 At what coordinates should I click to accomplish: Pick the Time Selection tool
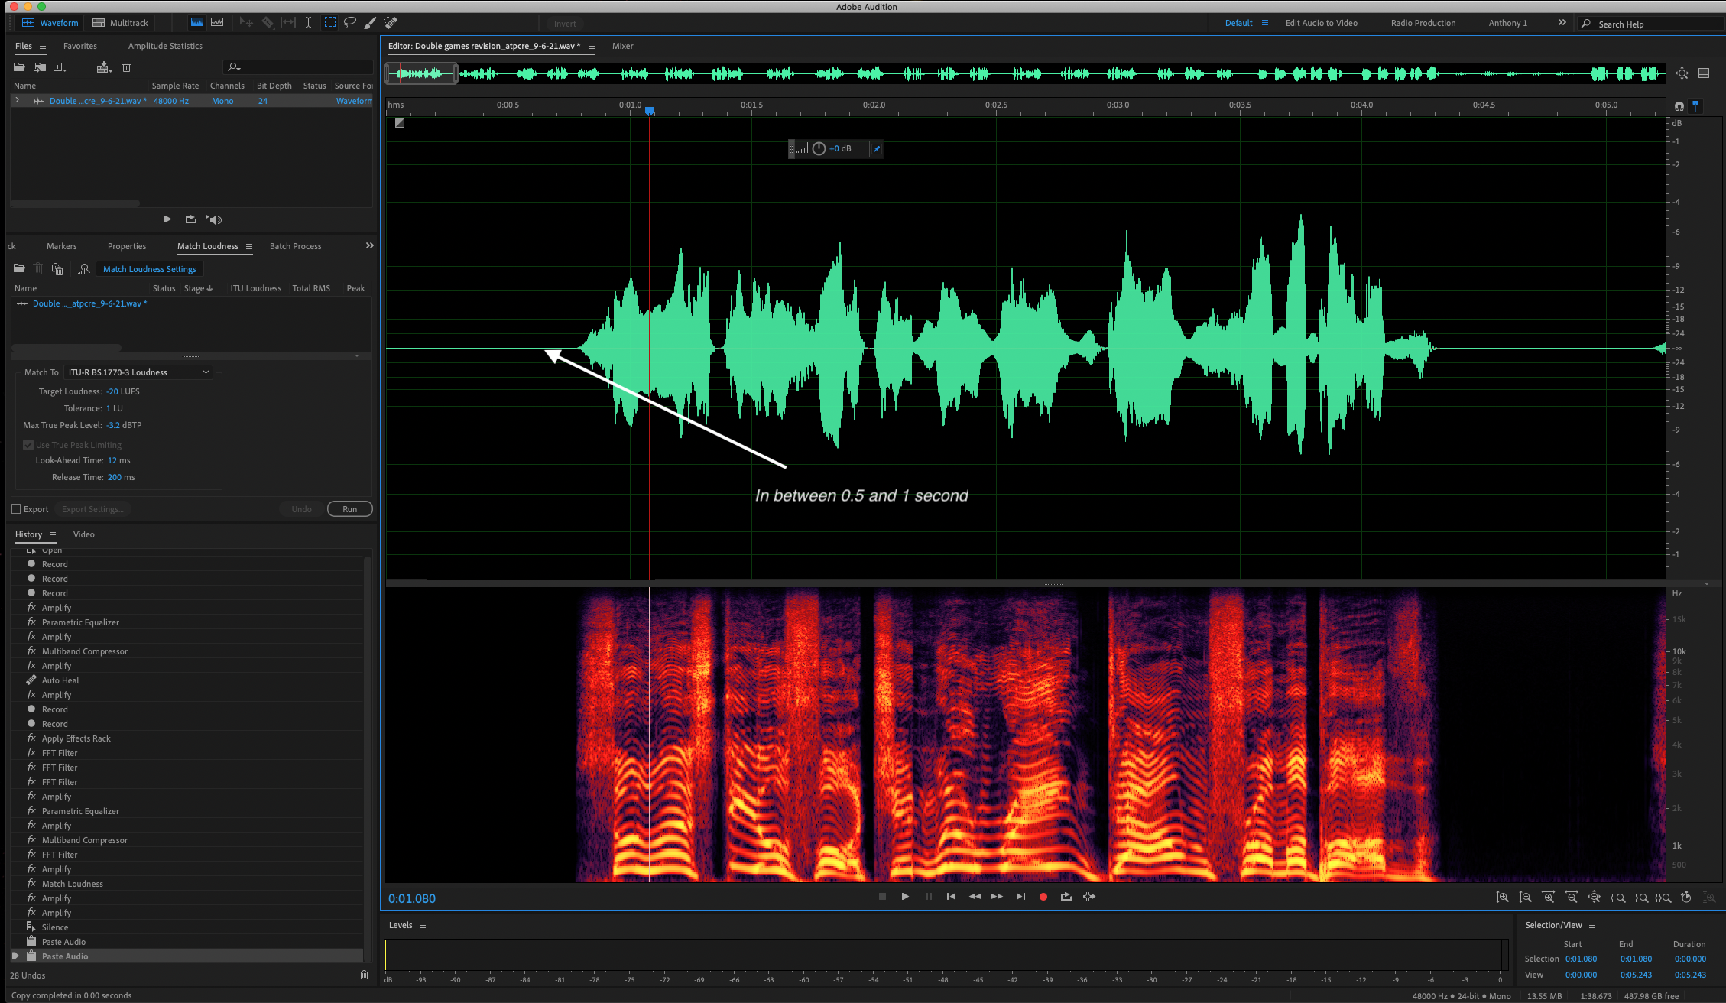308,22
